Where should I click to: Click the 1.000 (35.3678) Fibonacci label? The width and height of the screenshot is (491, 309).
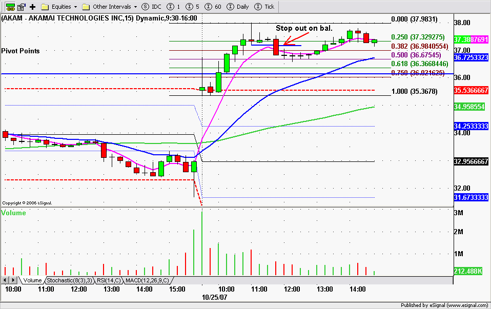point(414,91)
